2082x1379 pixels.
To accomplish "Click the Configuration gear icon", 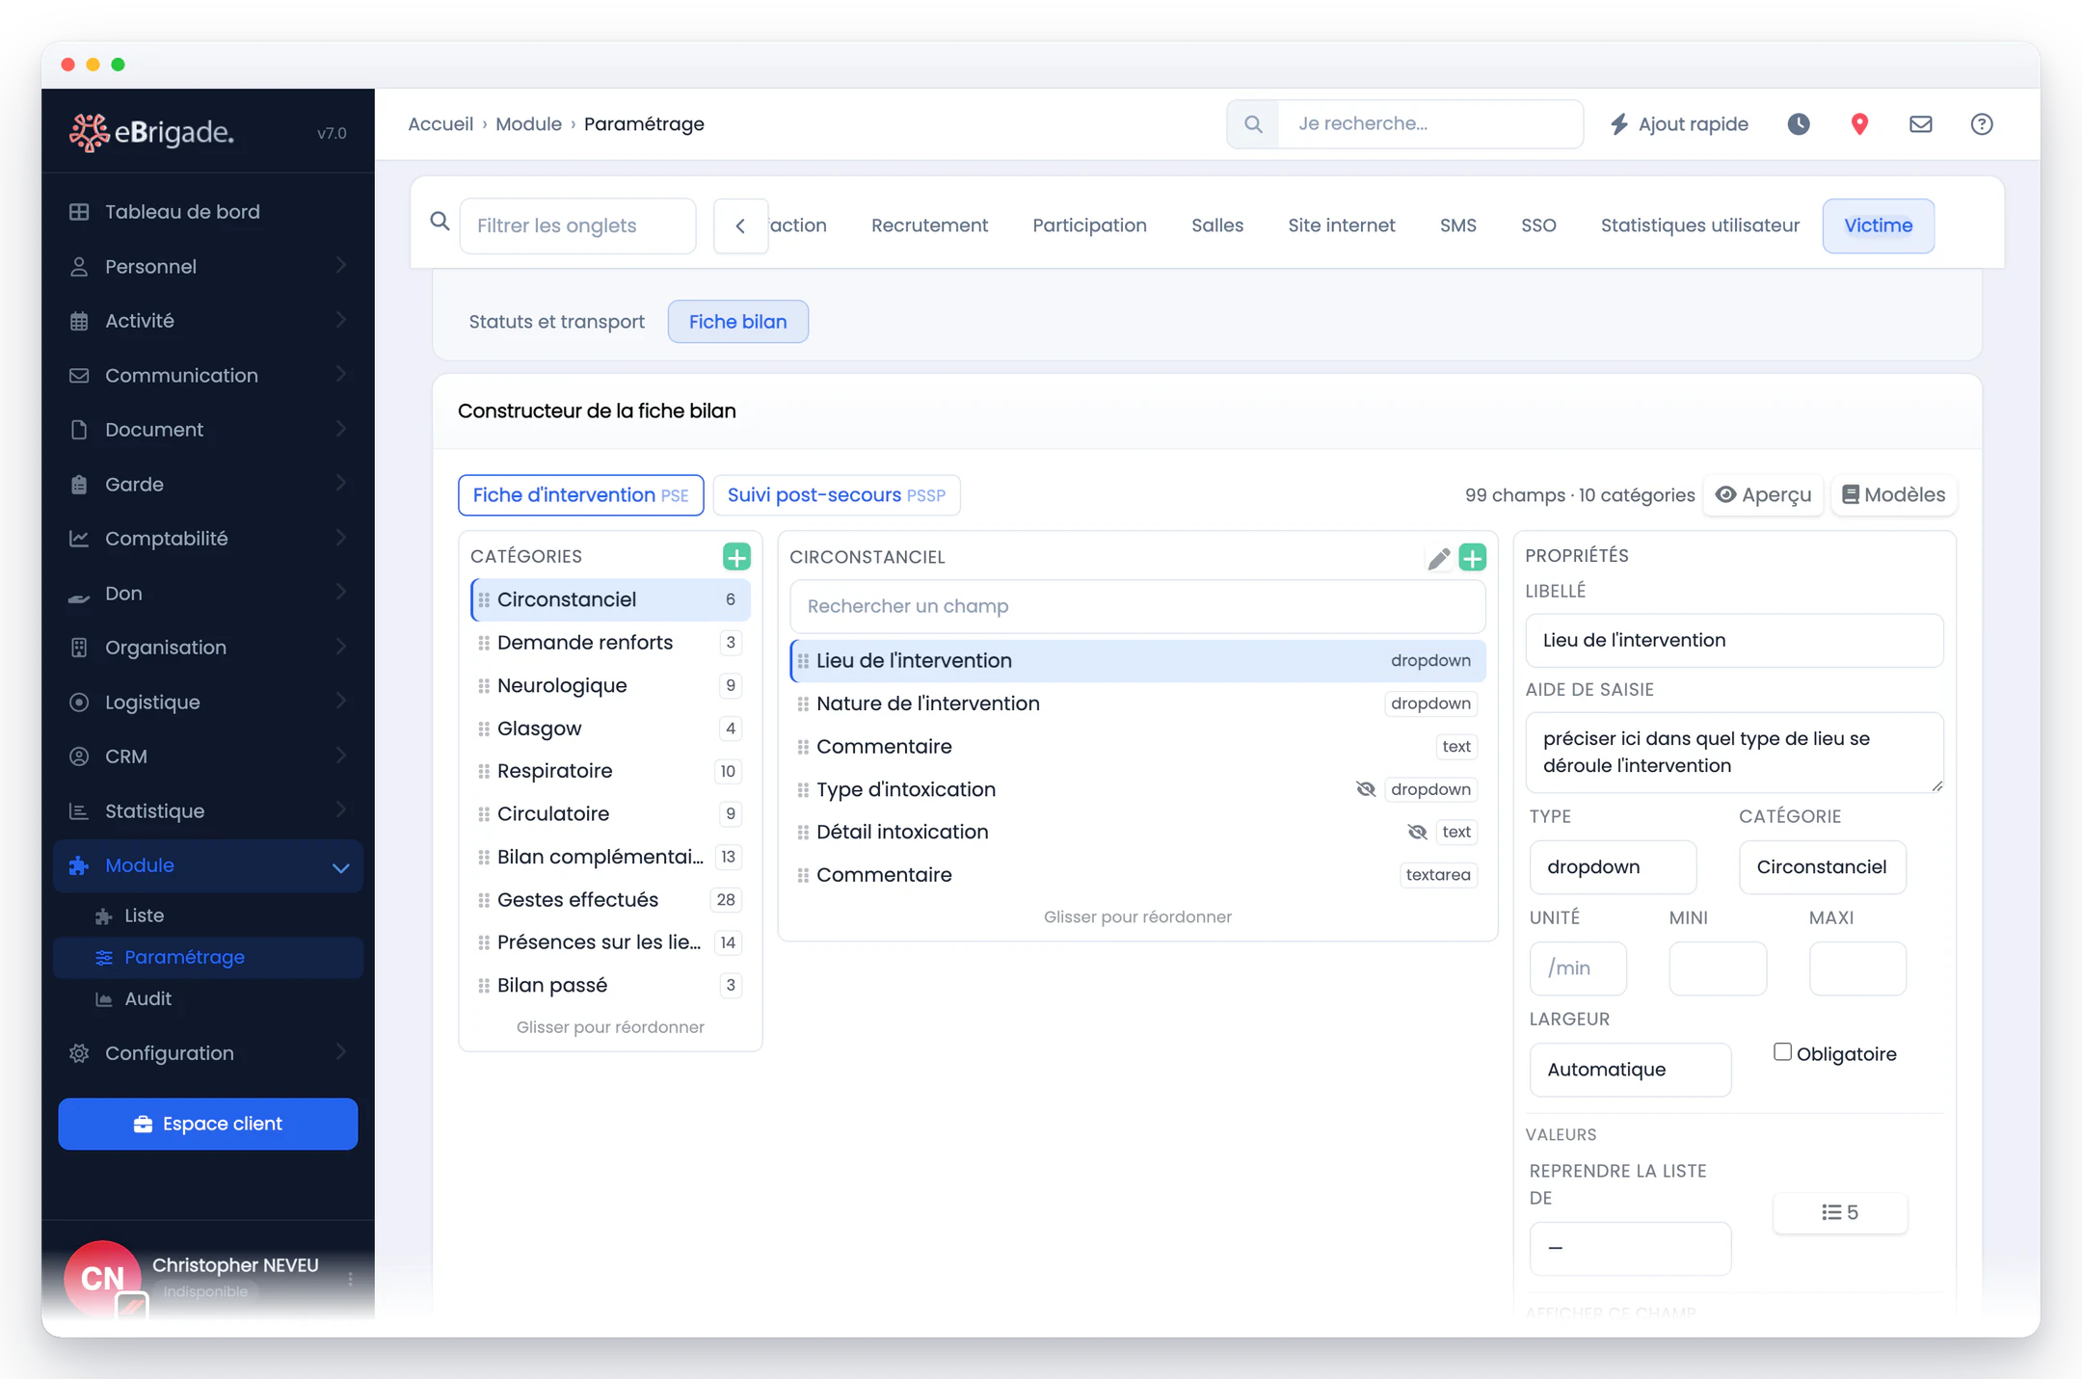I will 79,1053.
